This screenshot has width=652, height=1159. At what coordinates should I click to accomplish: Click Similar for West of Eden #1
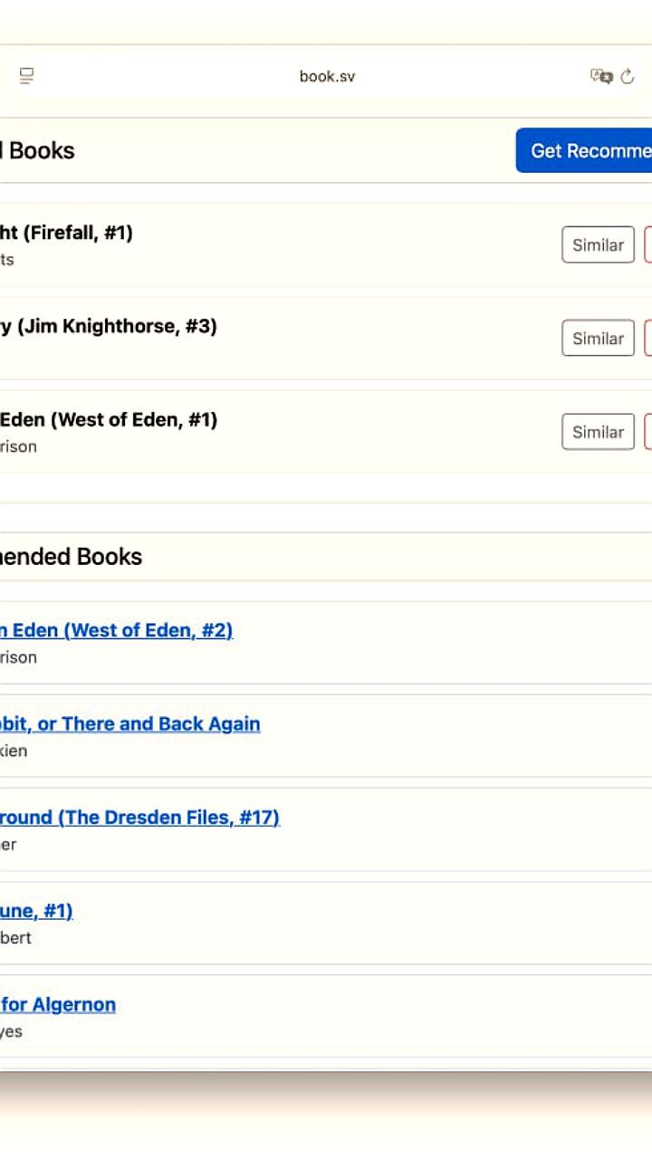(x=598, y=432)
